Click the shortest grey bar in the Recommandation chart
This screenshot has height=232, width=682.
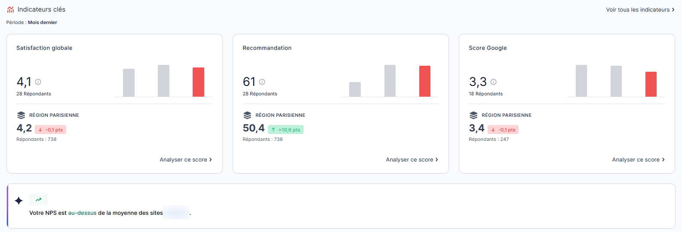(355, 89)
